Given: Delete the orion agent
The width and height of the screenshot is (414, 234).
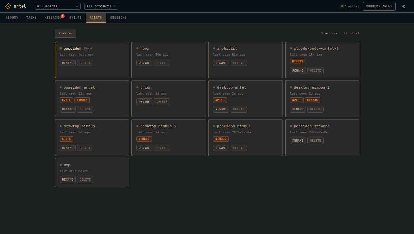Looking at the screenshot, I should click(162, 102).
